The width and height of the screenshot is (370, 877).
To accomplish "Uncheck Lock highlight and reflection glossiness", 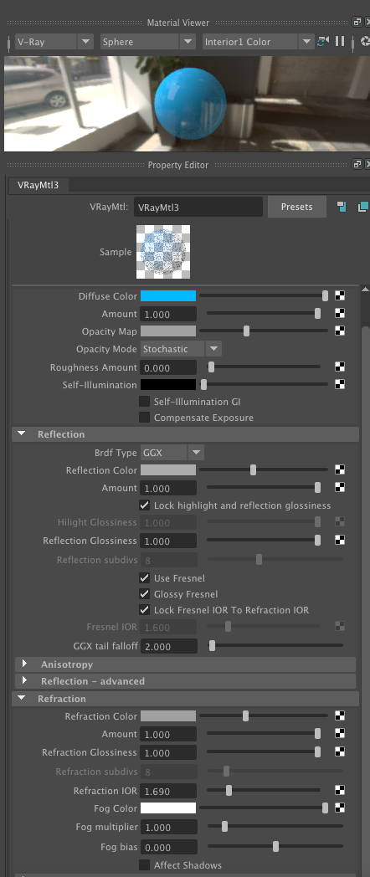I will (x=145, y=505).
